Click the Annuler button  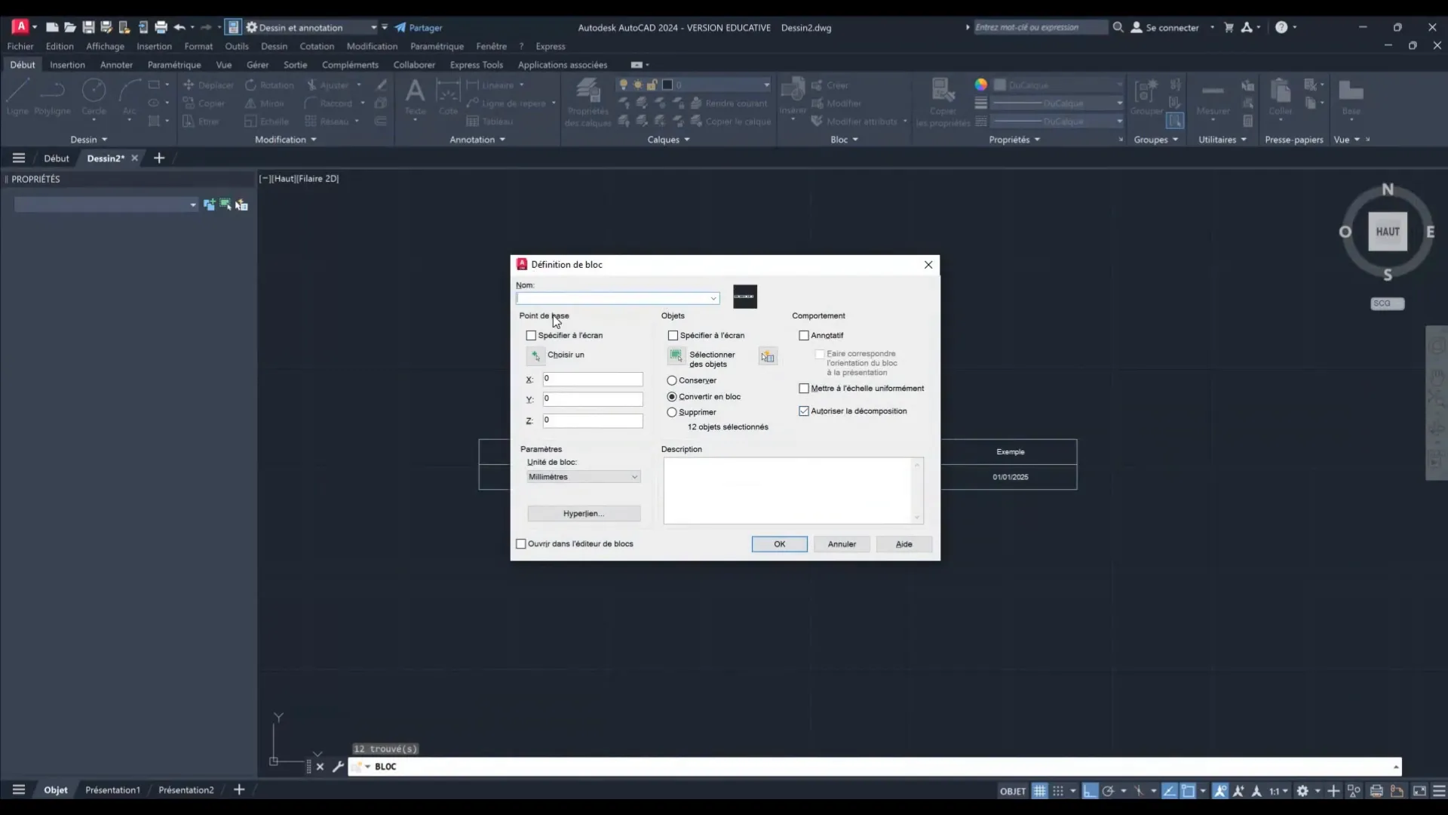842,544
